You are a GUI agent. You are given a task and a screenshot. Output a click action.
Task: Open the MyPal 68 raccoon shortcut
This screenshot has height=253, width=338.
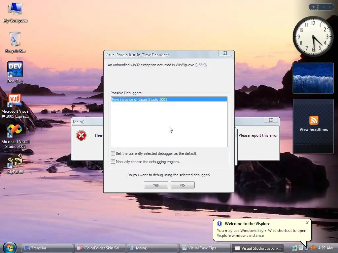tap(15, 163)
